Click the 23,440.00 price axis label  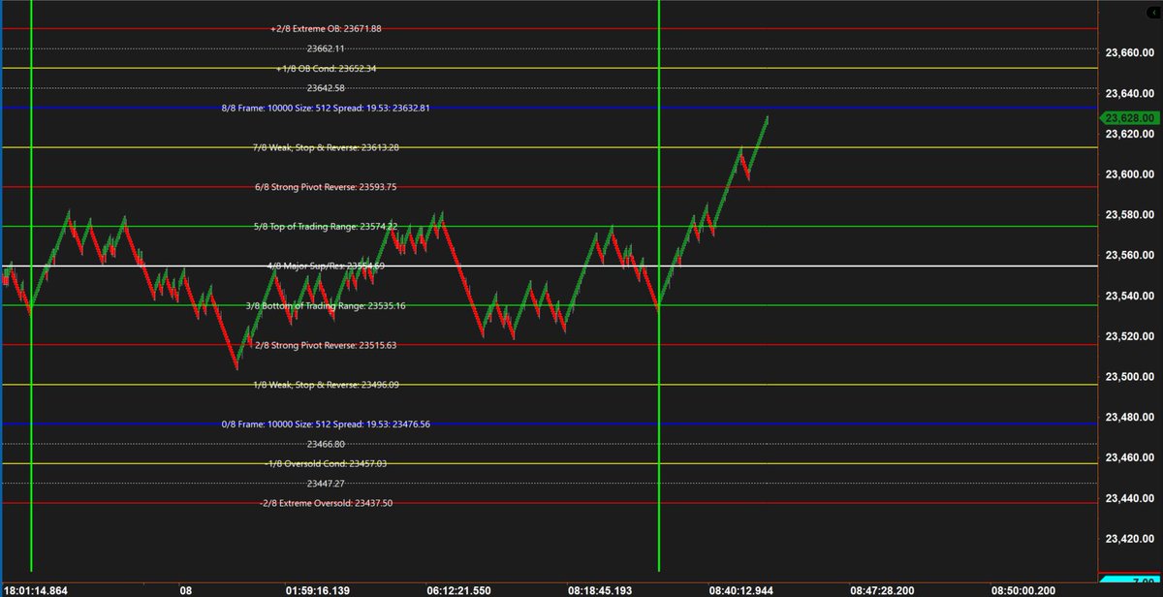[x=1129, y=498]
